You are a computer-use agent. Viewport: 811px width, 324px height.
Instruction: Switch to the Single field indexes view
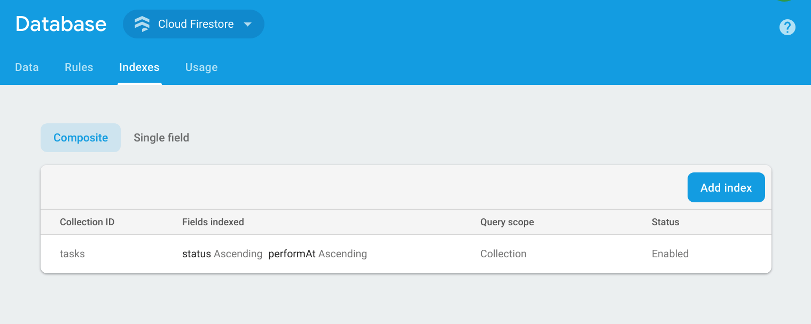tap(161, 137)
